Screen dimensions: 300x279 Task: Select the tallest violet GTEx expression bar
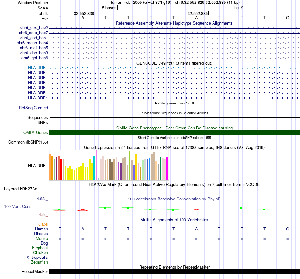tap(96, 165)
